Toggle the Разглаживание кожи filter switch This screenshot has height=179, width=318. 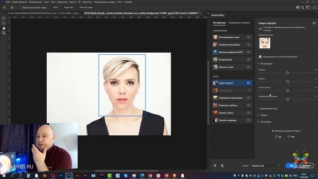(x=248, y=37)
